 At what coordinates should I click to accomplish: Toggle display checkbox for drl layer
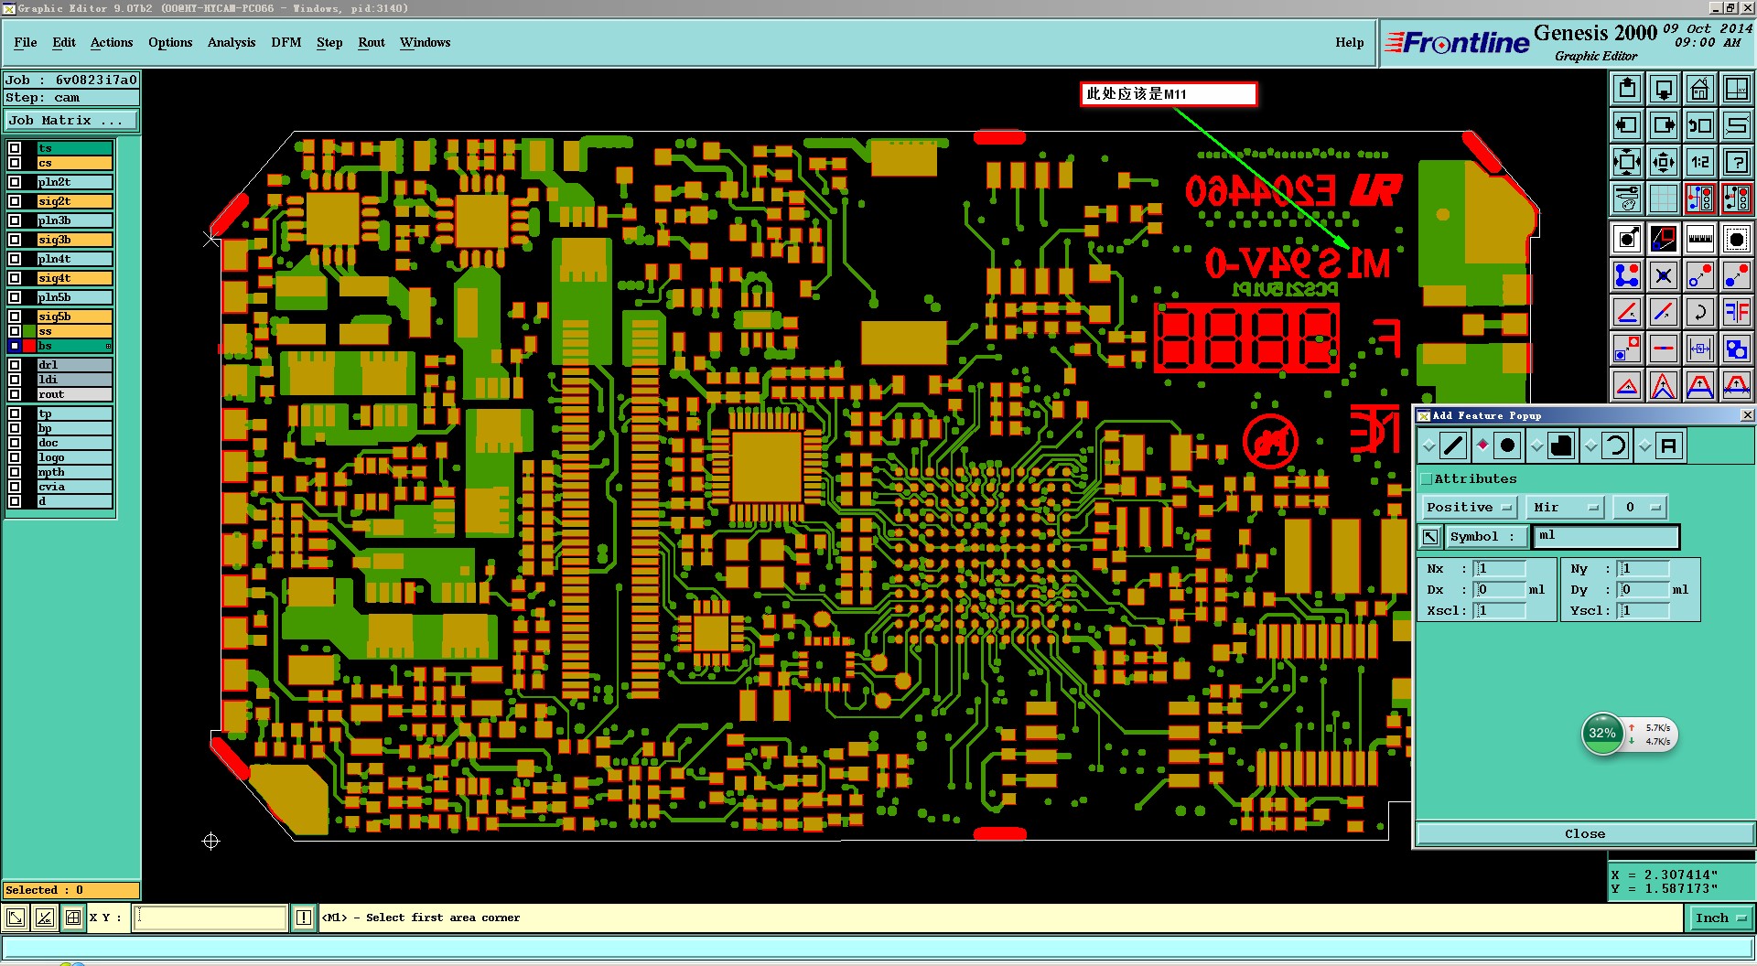[15, 365]
